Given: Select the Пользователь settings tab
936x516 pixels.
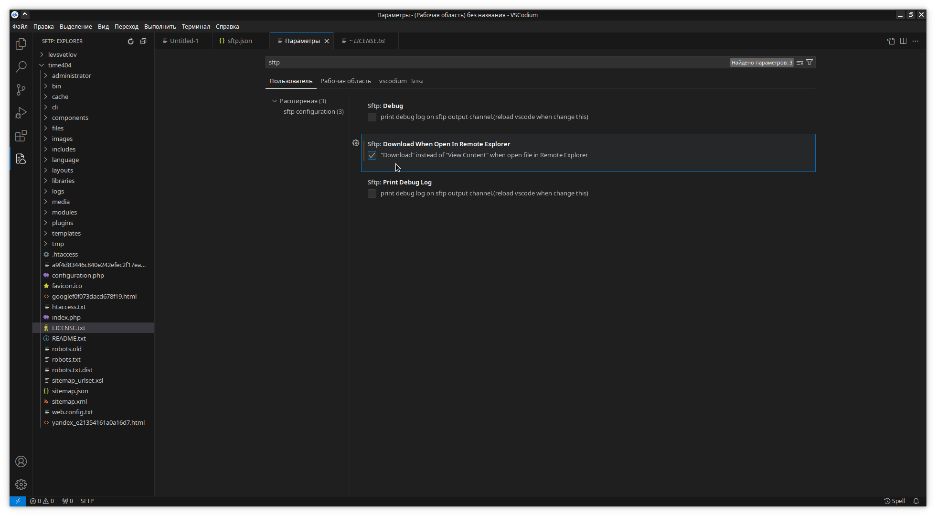Looking at the screenshot, I should (x=290, y=81).
